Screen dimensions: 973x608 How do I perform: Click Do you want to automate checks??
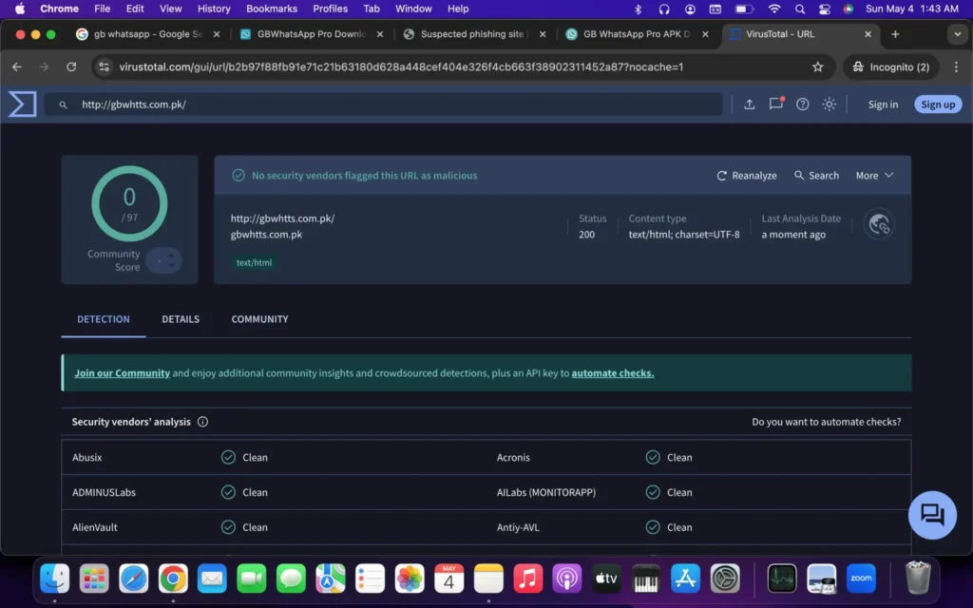coord(826,422)
